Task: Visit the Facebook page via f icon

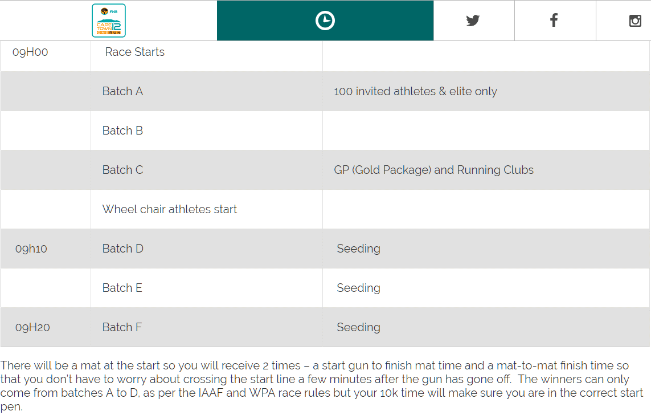Action: tap(554, 21)
